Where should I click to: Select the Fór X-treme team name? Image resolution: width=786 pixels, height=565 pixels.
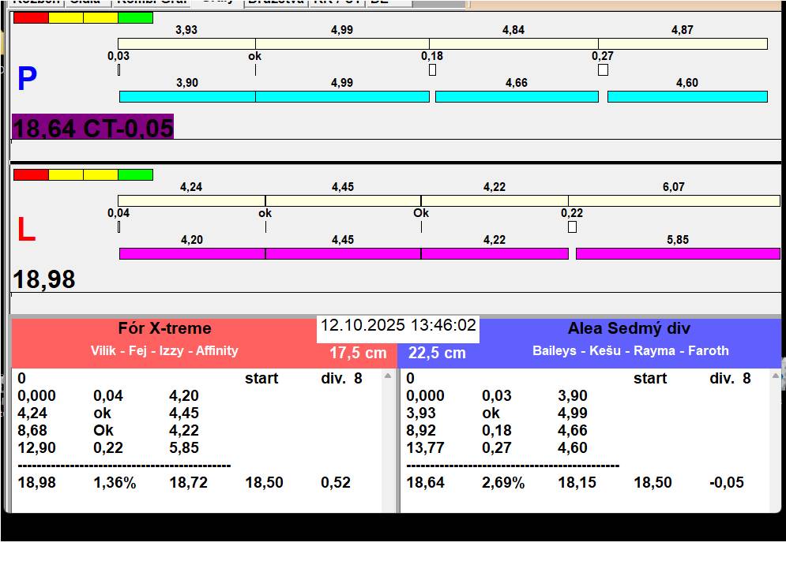point(164,328)
